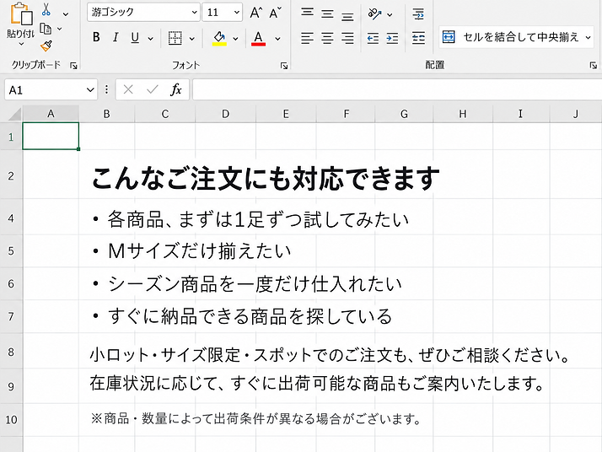Click the Cut scissors icon
The width and height of the screenshot is (602, 452).
click(46, 9)
